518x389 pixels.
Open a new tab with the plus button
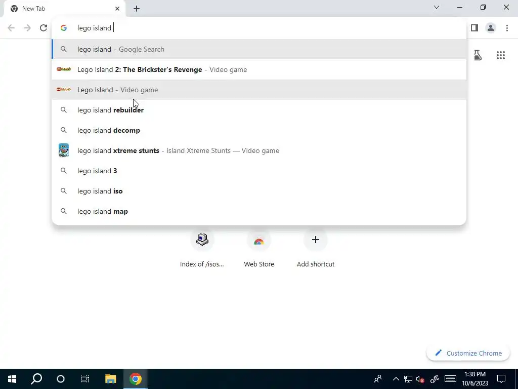click(137, 9)
